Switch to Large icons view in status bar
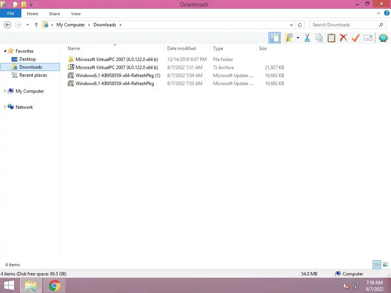391x293 pixels. pos(385,264)
